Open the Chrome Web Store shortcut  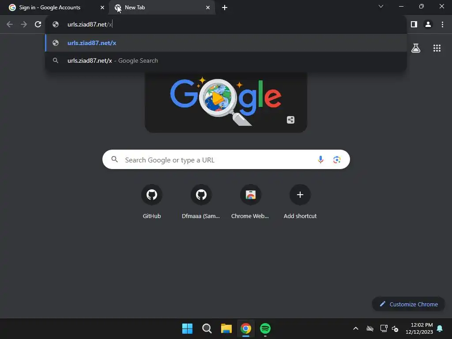pos(250,202)
